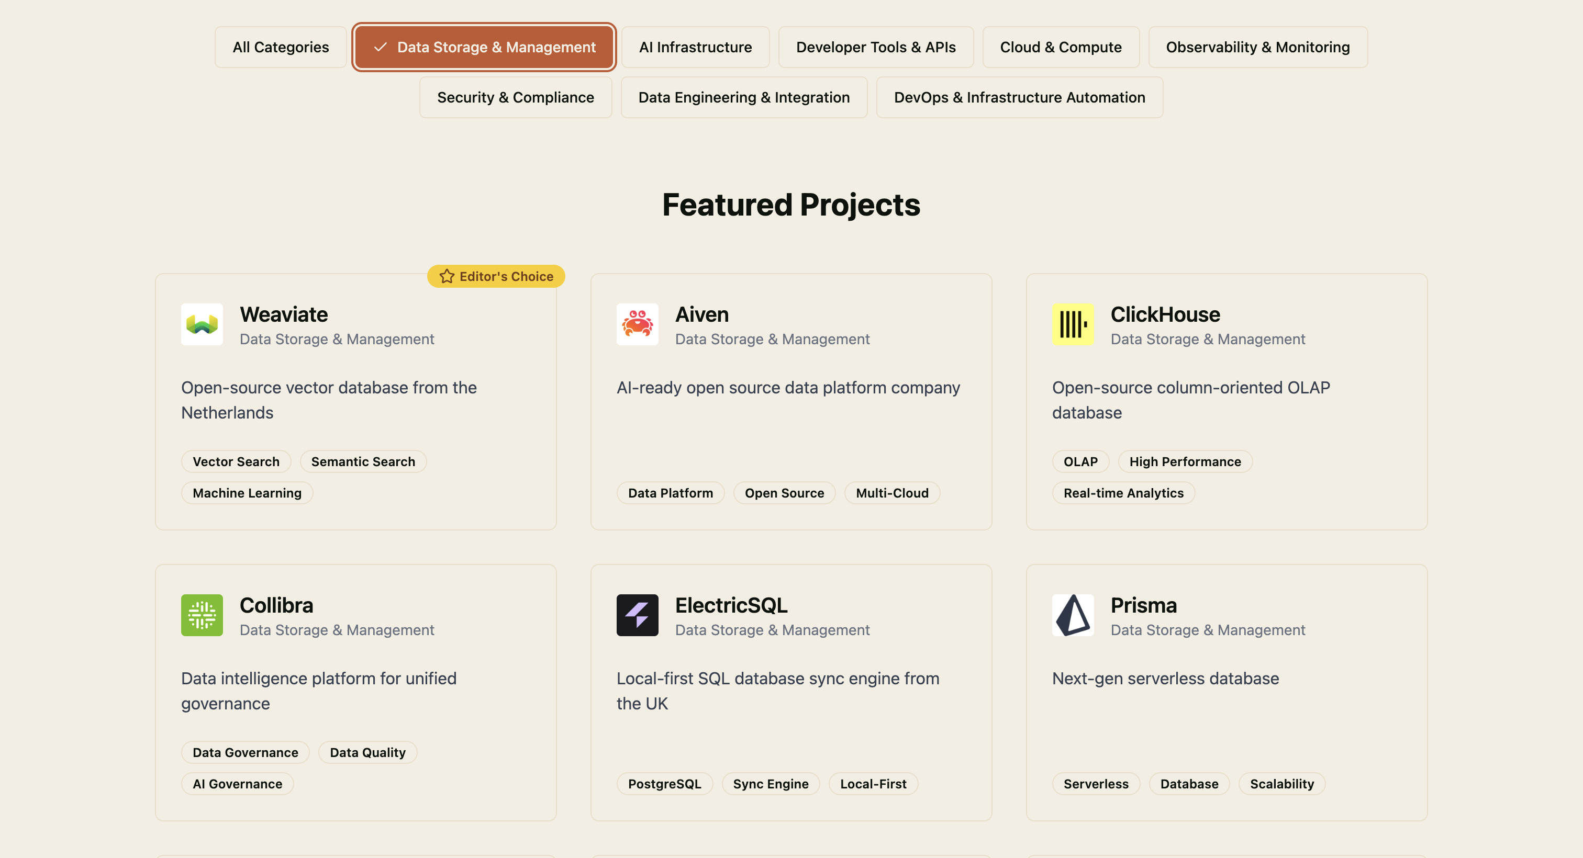Click 'Open-source vector database from the Netherlands' description

pos(329,400)
